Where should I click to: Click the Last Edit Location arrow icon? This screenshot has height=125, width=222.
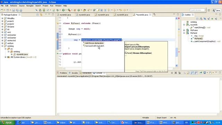point(121,10)
